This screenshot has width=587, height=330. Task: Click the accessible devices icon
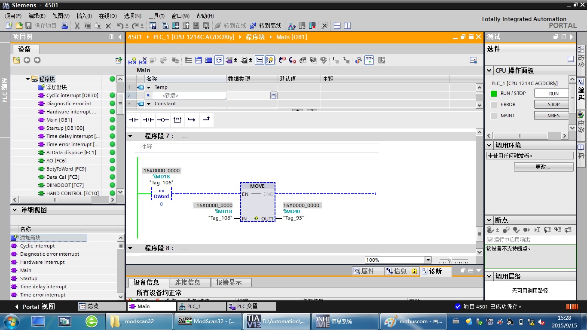pos(292,26)
